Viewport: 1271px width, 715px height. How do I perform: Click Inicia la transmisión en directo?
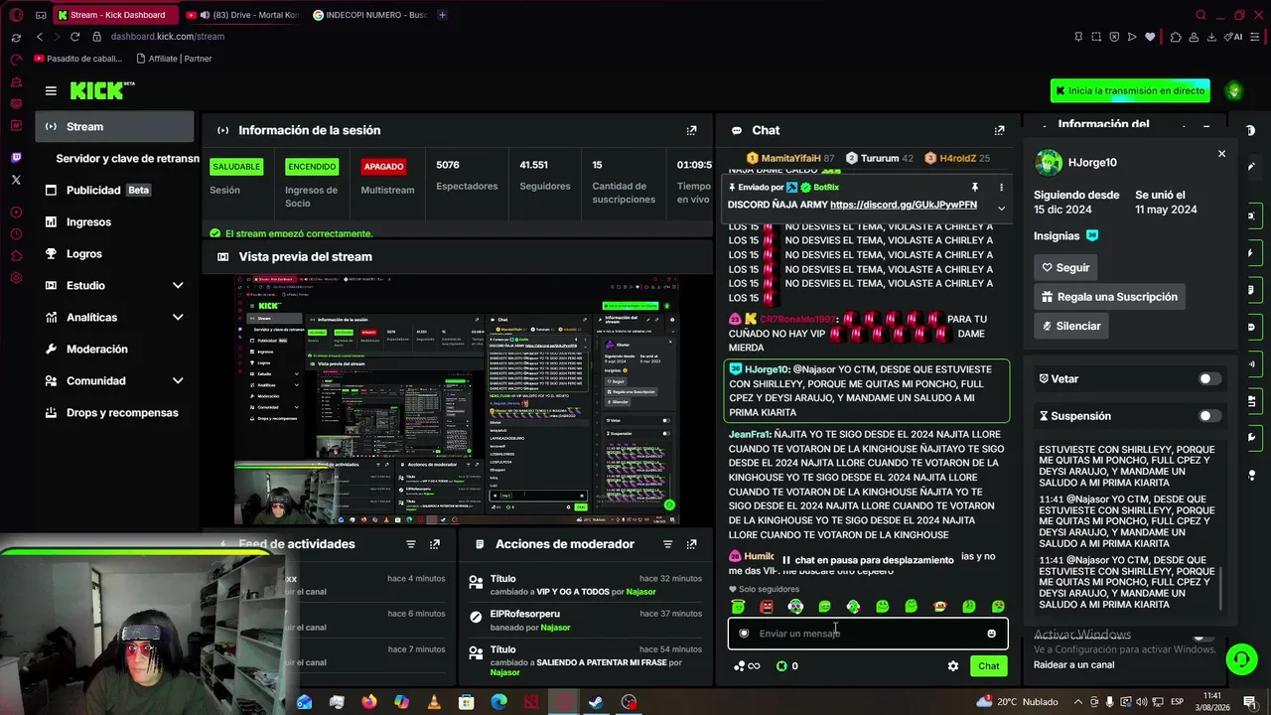coord(1130,90)
